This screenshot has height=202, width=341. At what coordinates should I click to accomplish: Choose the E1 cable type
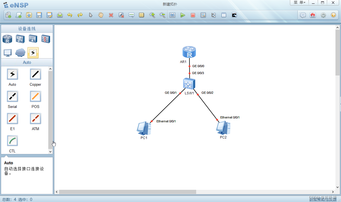click(x=12, y=118)
